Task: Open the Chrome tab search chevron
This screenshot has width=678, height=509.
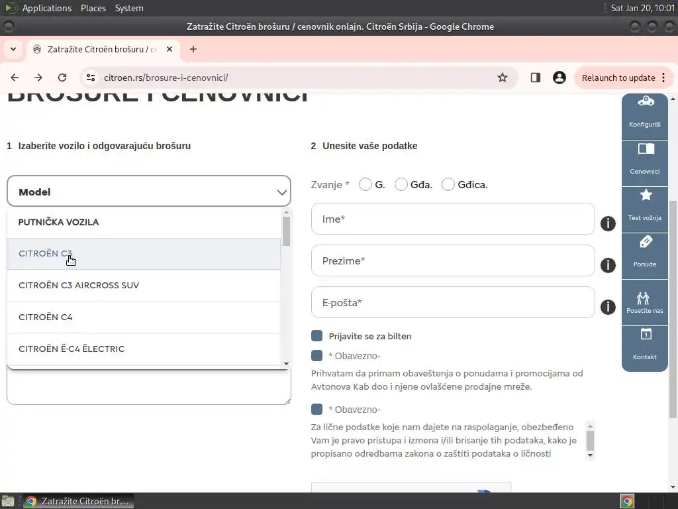Action: 13,49
